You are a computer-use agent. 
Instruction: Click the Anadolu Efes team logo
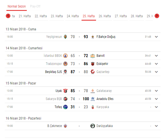93,99
